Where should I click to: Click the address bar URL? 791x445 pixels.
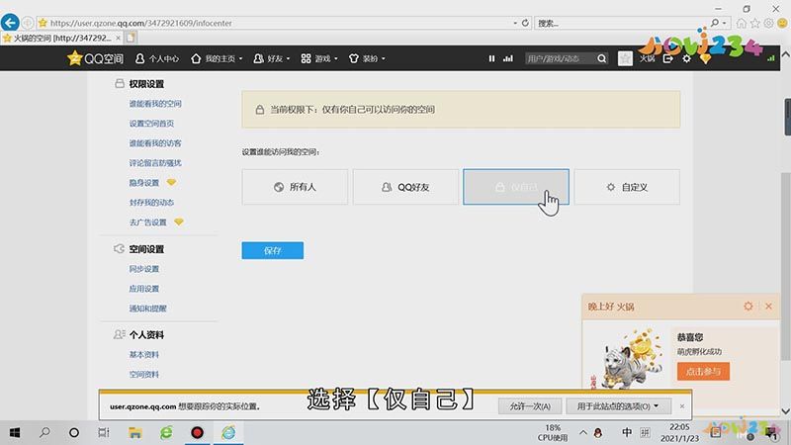[x=141, y=23]
